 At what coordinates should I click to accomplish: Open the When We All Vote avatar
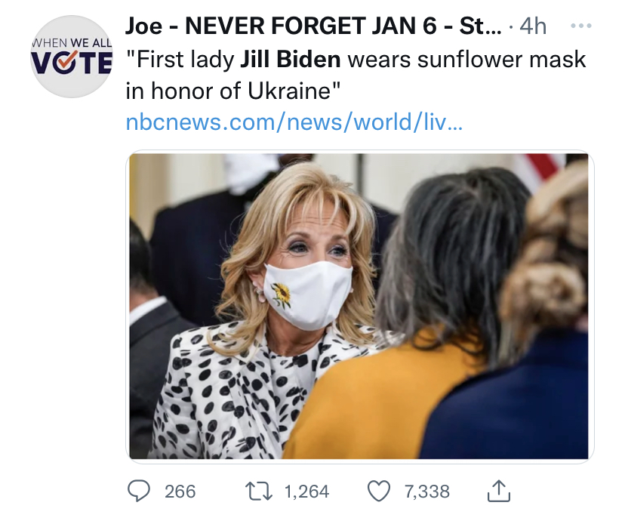pyautogui.click(x=72, y=57)
